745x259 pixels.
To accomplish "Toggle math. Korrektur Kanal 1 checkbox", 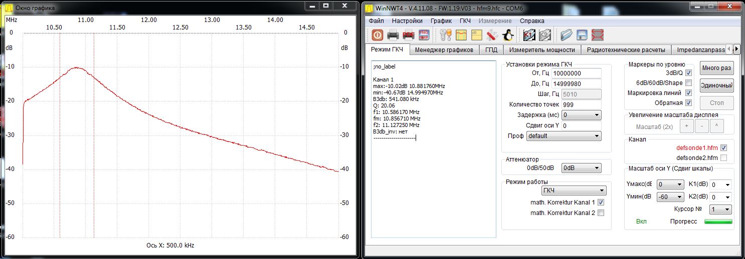I will (x=601, y=202).
